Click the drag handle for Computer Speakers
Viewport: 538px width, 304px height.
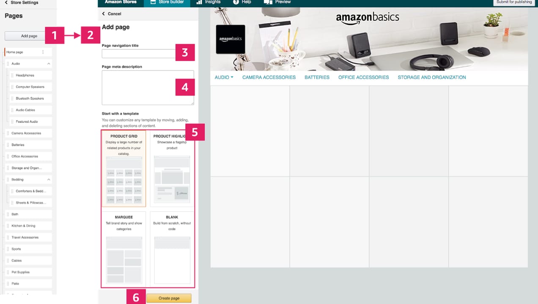pyautogui.click(x=12, y=87)
